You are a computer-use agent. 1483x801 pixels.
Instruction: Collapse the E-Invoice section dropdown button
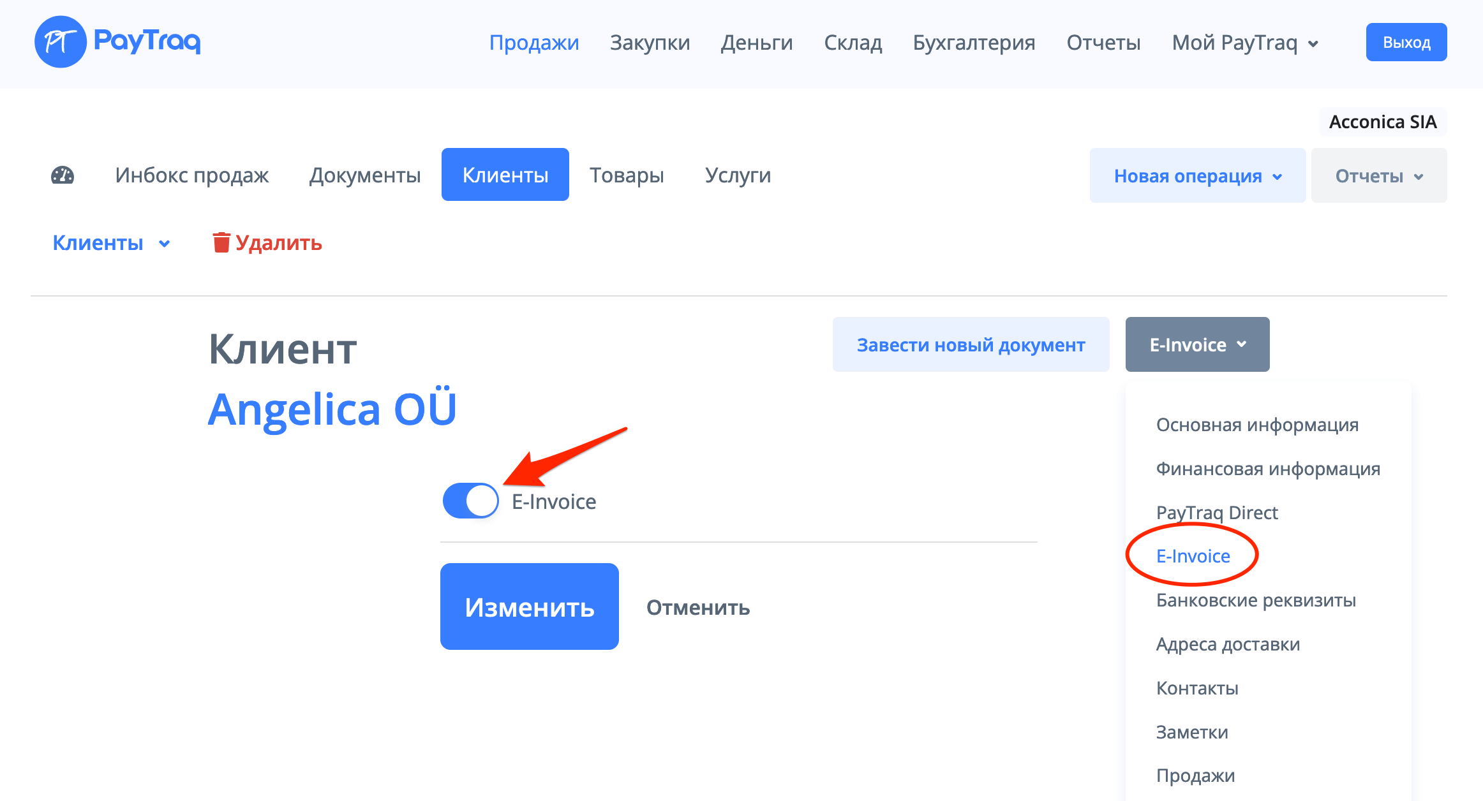coord(1197,344)
